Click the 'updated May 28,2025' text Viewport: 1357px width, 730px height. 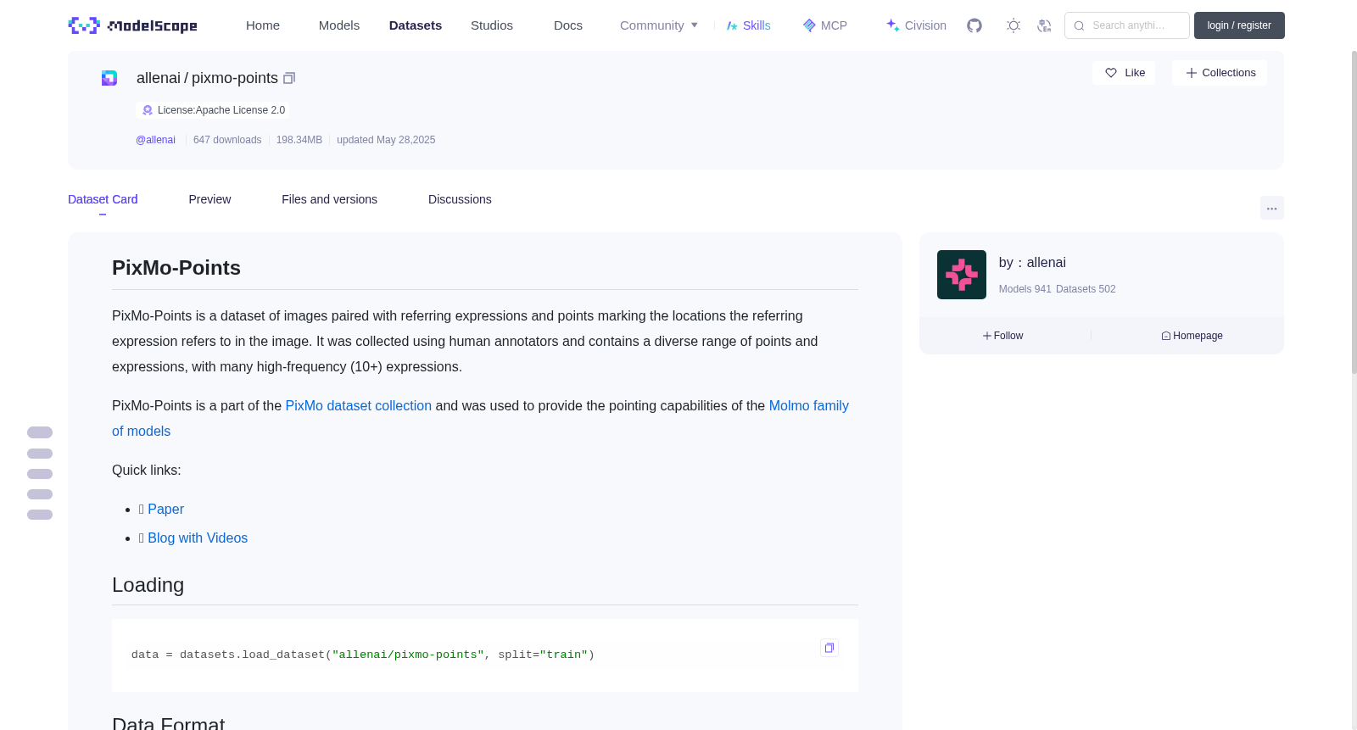pos(386,140)
